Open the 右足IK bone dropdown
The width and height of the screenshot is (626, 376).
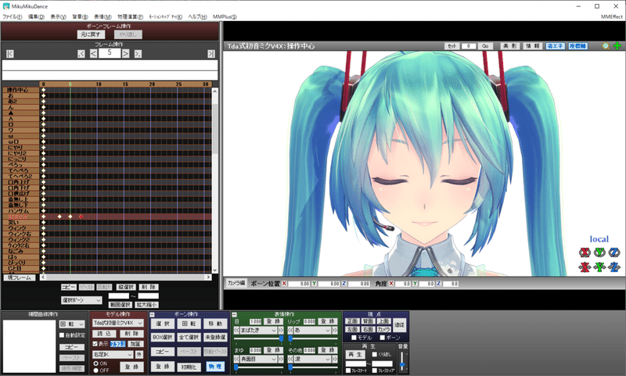click(x=113, y=354)
